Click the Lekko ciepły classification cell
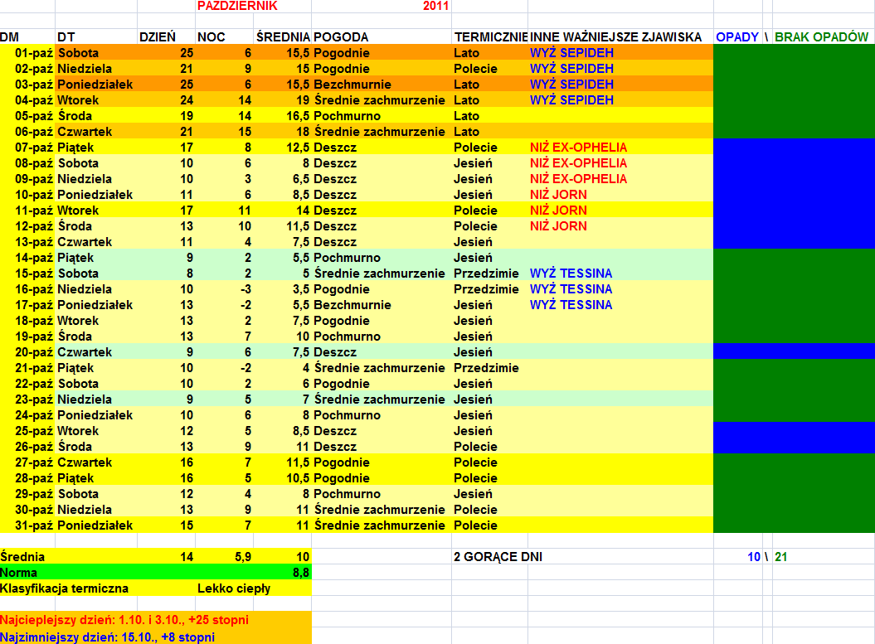Image resolution: width=875 pixels, height=644 pixels. click(x=234, y=588)
